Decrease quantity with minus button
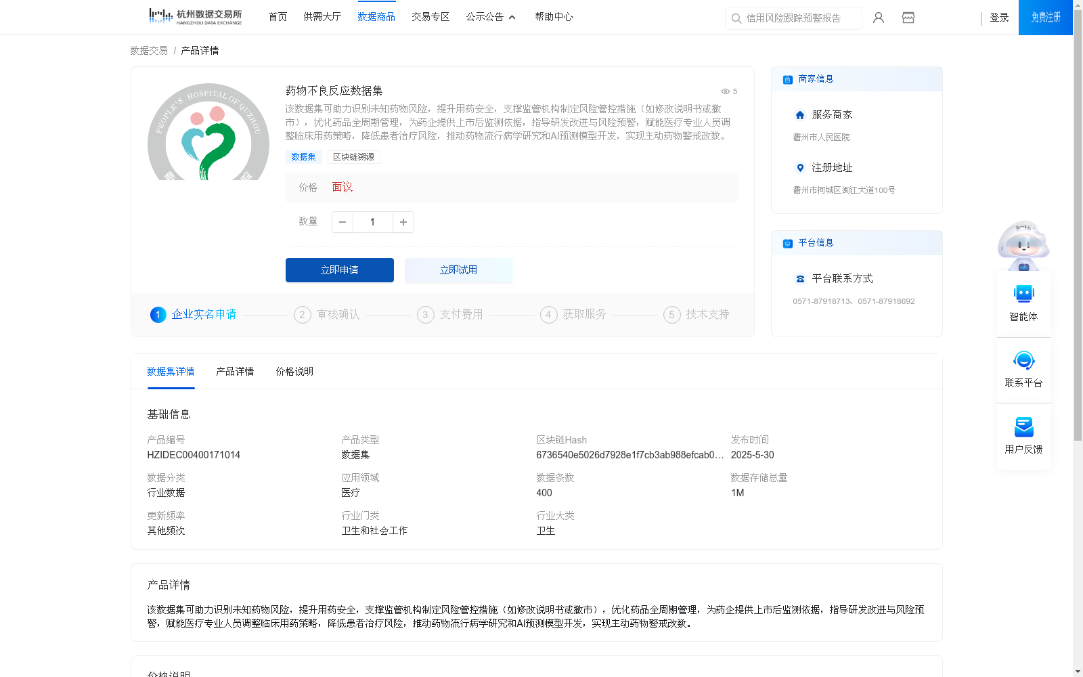Viewport: 1083px width, 677px height. [342, 222]
